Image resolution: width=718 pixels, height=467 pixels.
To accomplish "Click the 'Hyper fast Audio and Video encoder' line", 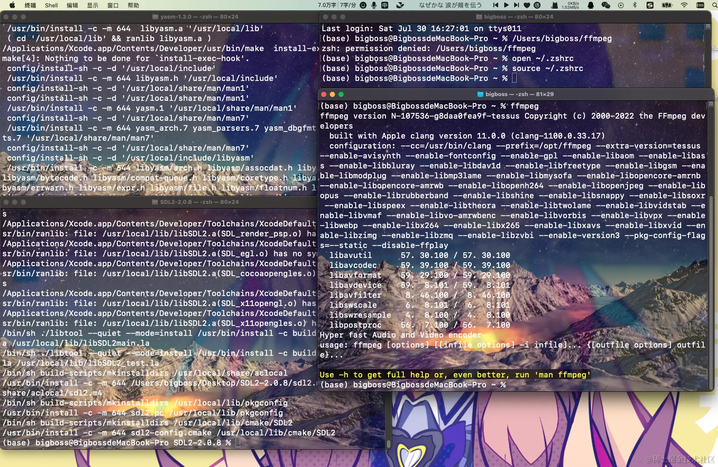I will [400, 335].
